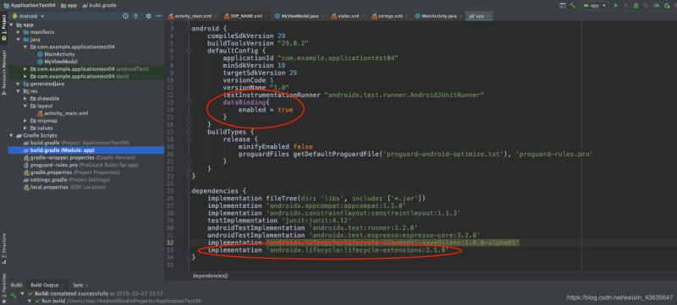
Task: Click the Make Project hammer icon
Action: [x=573, y=6]
